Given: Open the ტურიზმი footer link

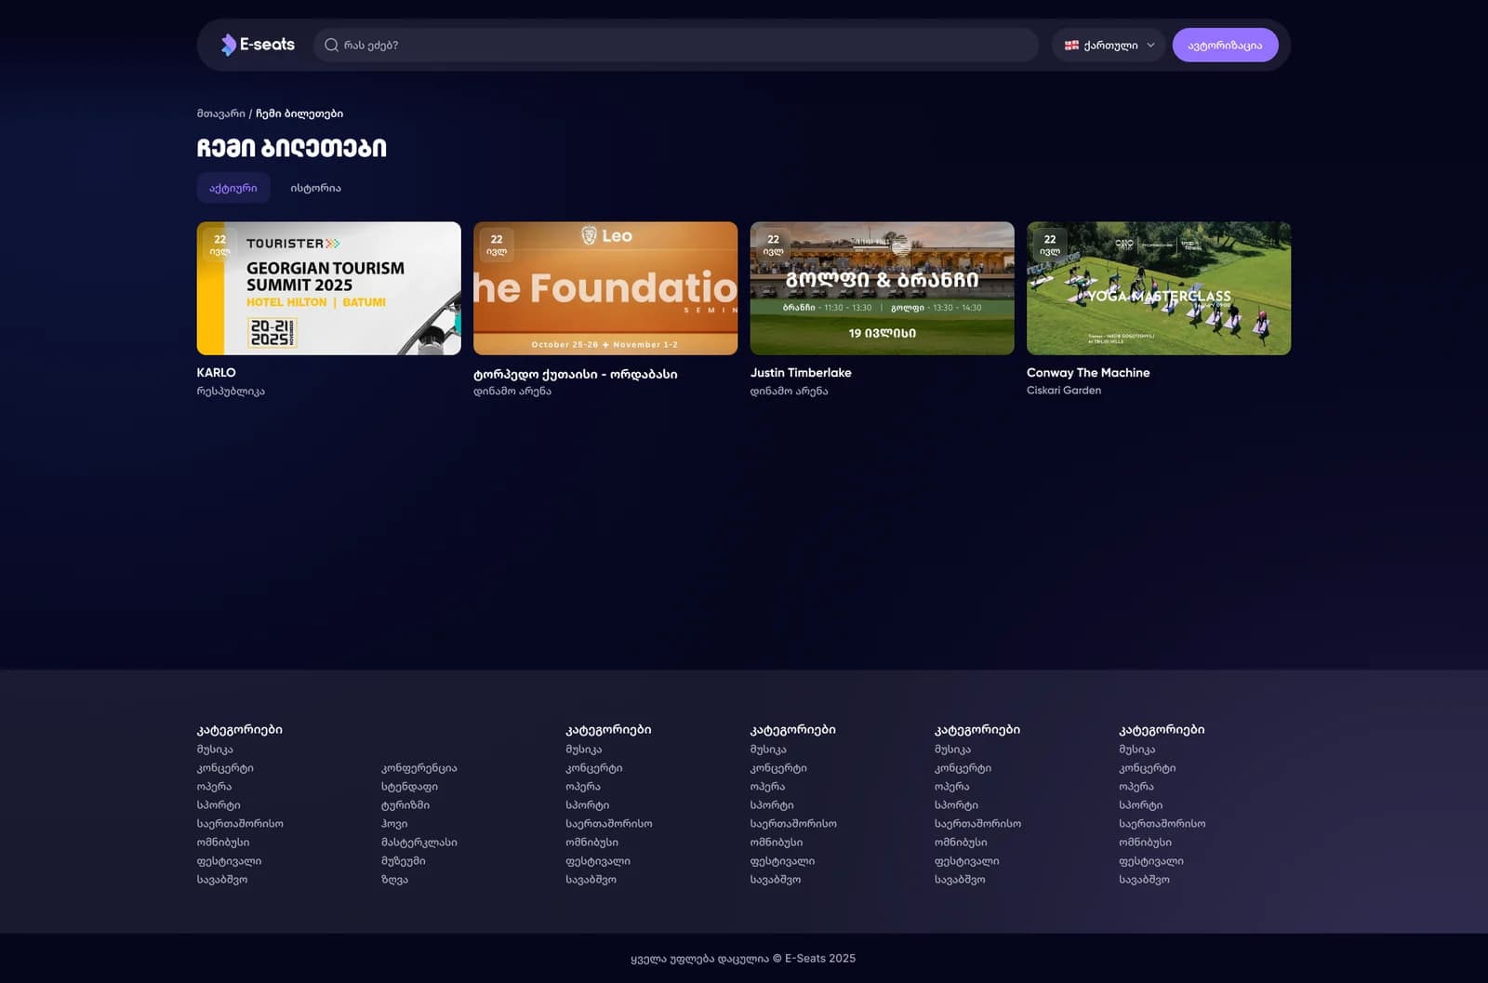Looking at the screenshot, I should (x=405, y=805).
